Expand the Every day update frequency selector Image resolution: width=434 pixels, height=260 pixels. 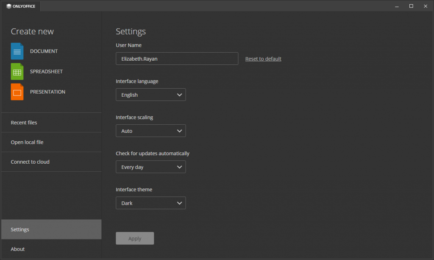point(150,166)
